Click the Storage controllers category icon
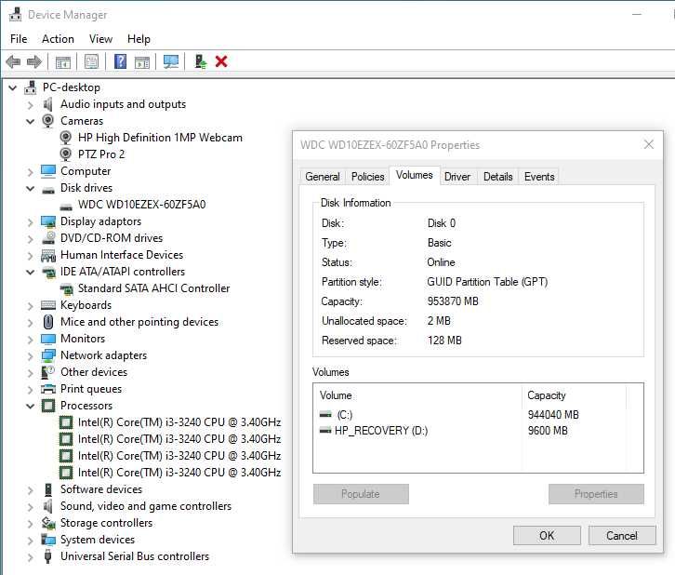675x575 pixels. [x=48, y=523]
